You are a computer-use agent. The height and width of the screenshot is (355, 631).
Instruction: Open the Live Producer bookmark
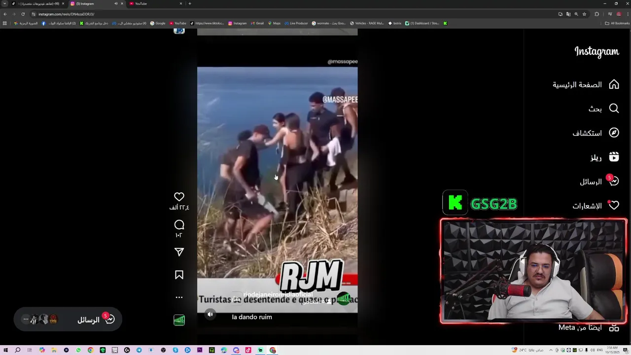pos(296,23)
